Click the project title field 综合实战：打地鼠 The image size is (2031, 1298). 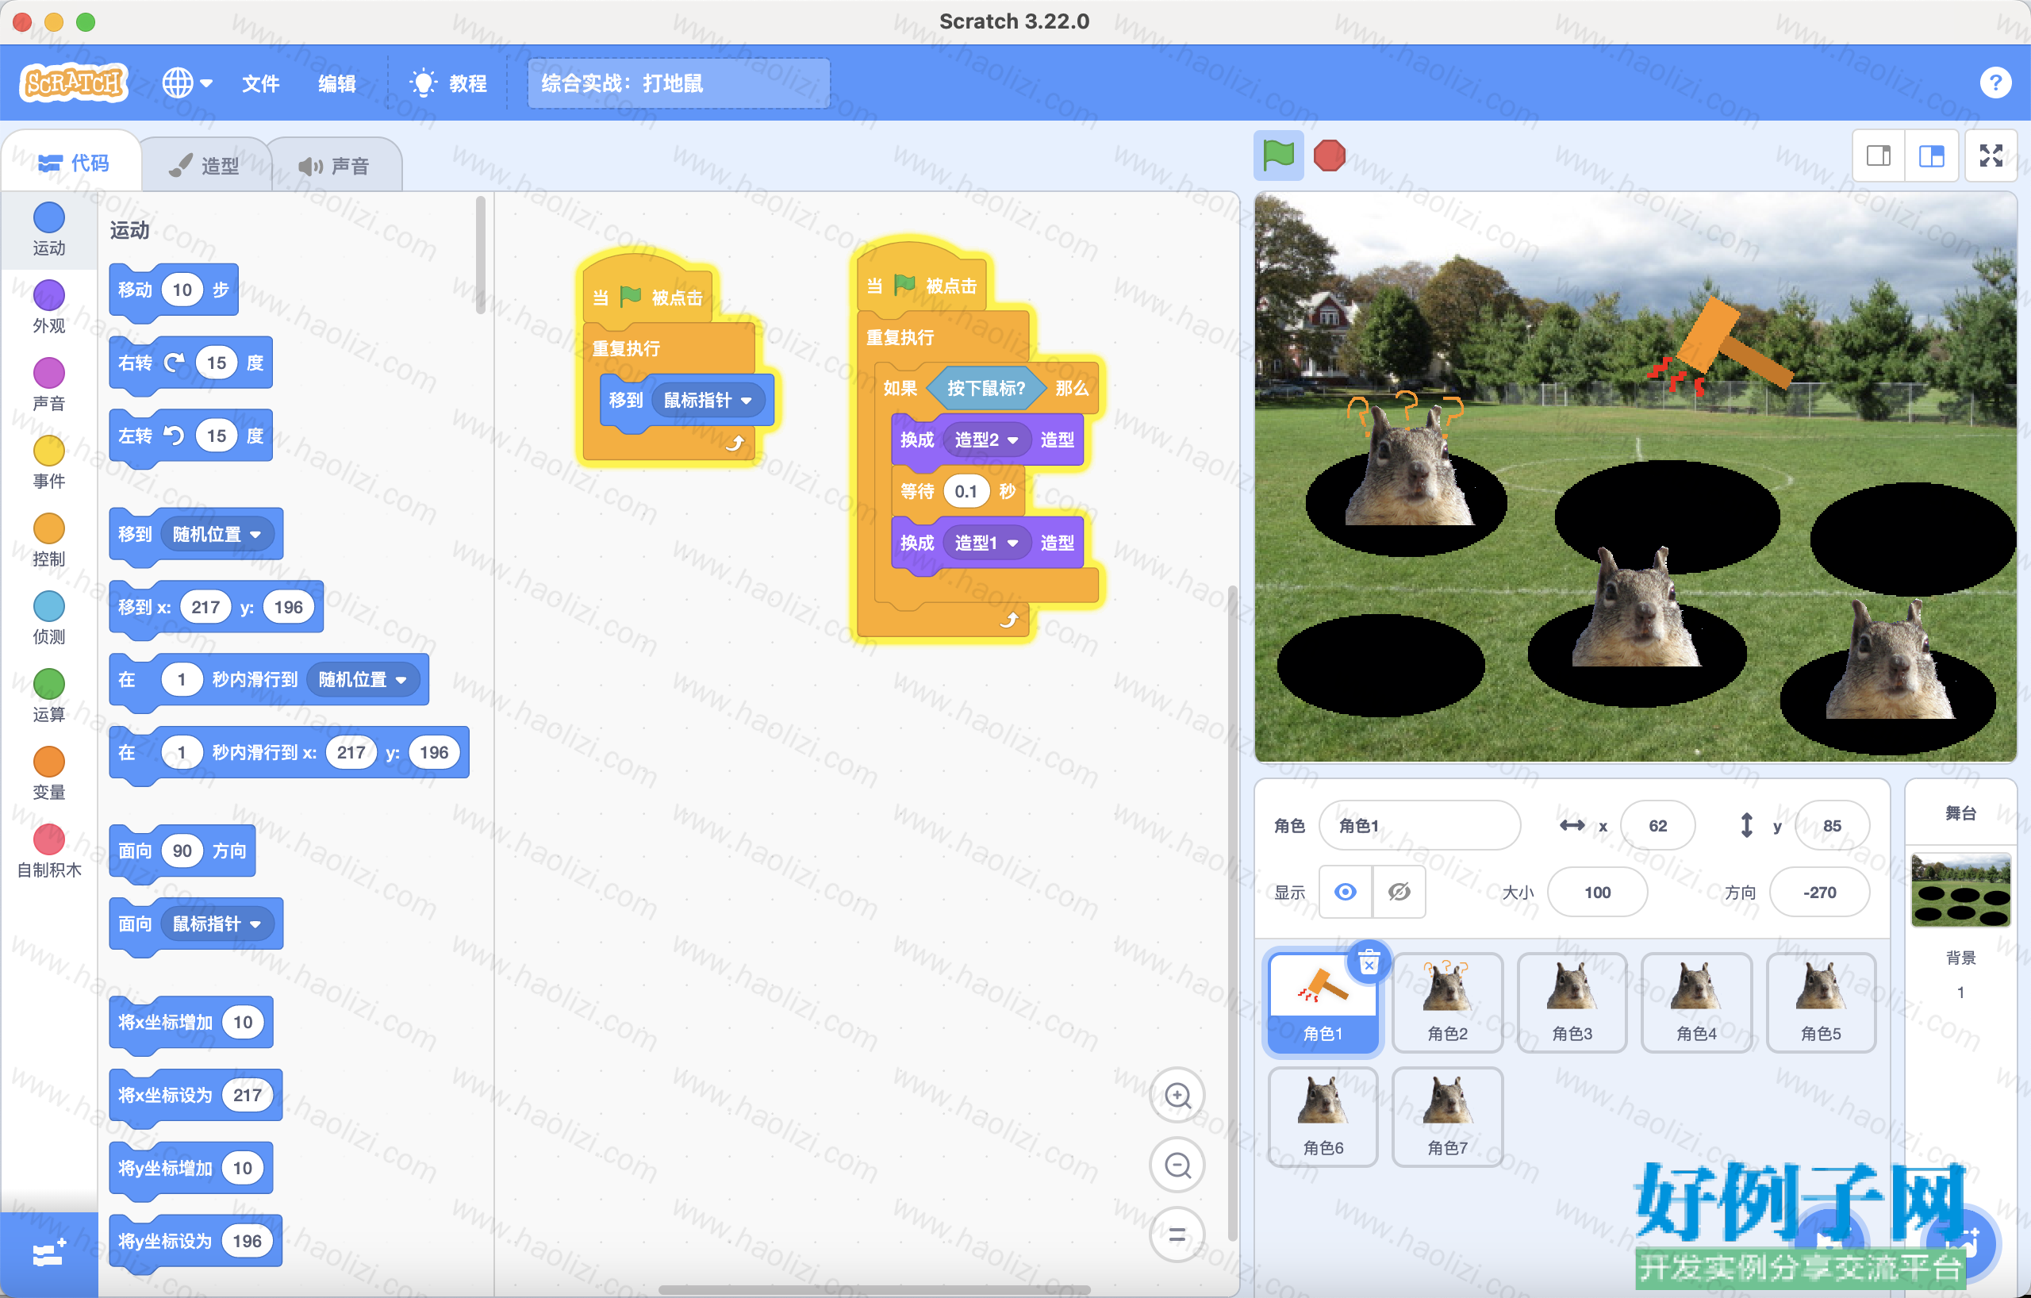coord(678,83)
